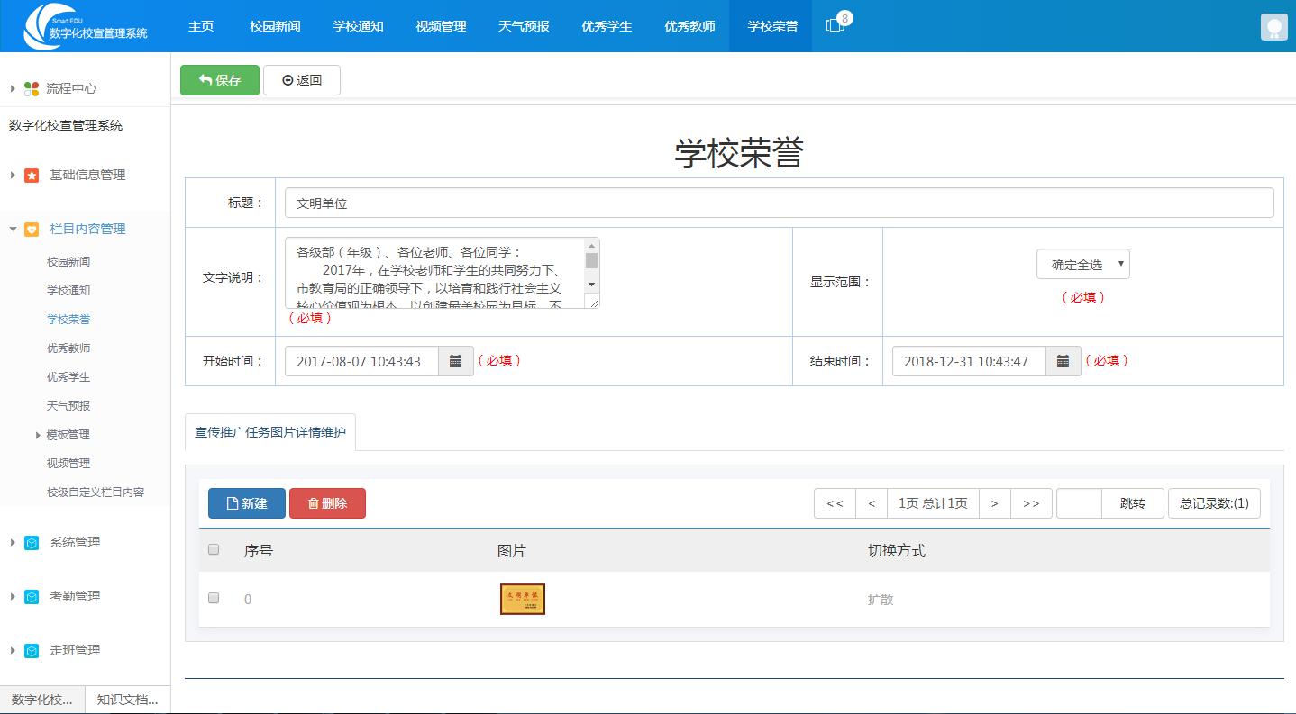Select the 考勤管理 sidebar icon
The image size is (1296, 714).
coord(31,596)
